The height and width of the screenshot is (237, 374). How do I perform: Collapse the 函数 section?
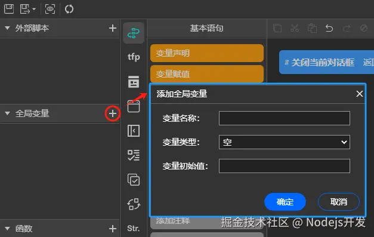(x=7, y=229)
